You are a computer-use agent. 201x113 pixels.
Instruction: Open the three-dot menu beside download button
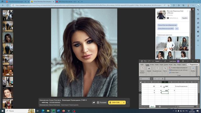[x=128, y=103]
